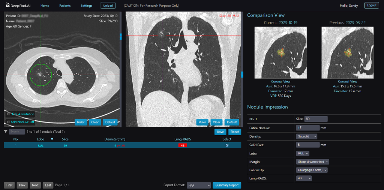
Task: Click the Logout button
Action: tap(372, 5)
